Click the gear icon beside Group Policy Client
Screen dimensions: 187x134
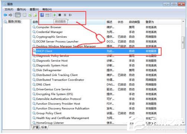(34, 113)
